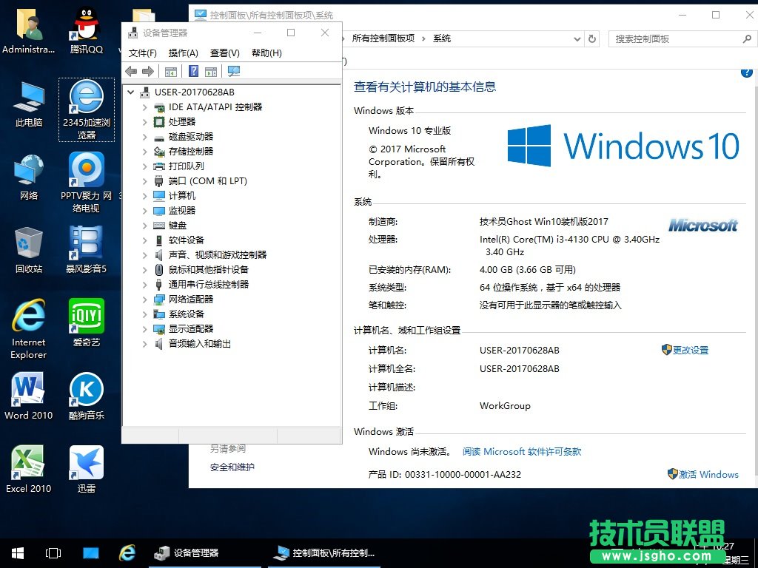
Task: Select 声音、视频和游戏控制器 category
Action: coord(217,255)
